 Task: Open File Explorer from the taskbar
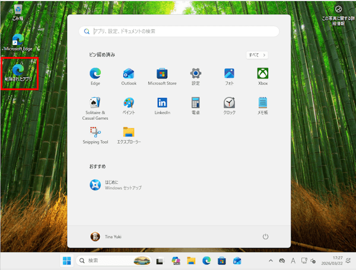tap(191, 261)
